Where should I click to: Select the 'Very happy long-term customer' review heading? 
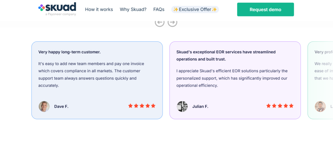coord(70,52)
